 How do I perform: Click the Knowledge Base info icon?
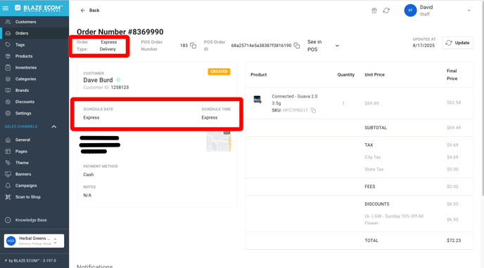(x=8, y=220)
